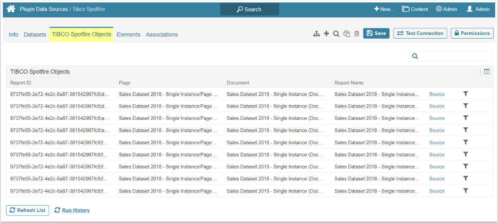Click the table search input field
This screenshot has width=498, height=223.
[454, 56]
